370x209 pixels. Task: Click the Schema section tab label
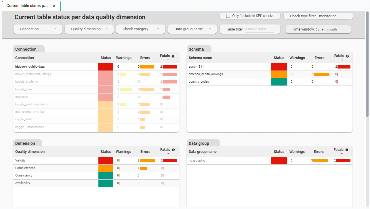[x=199, y=49]
